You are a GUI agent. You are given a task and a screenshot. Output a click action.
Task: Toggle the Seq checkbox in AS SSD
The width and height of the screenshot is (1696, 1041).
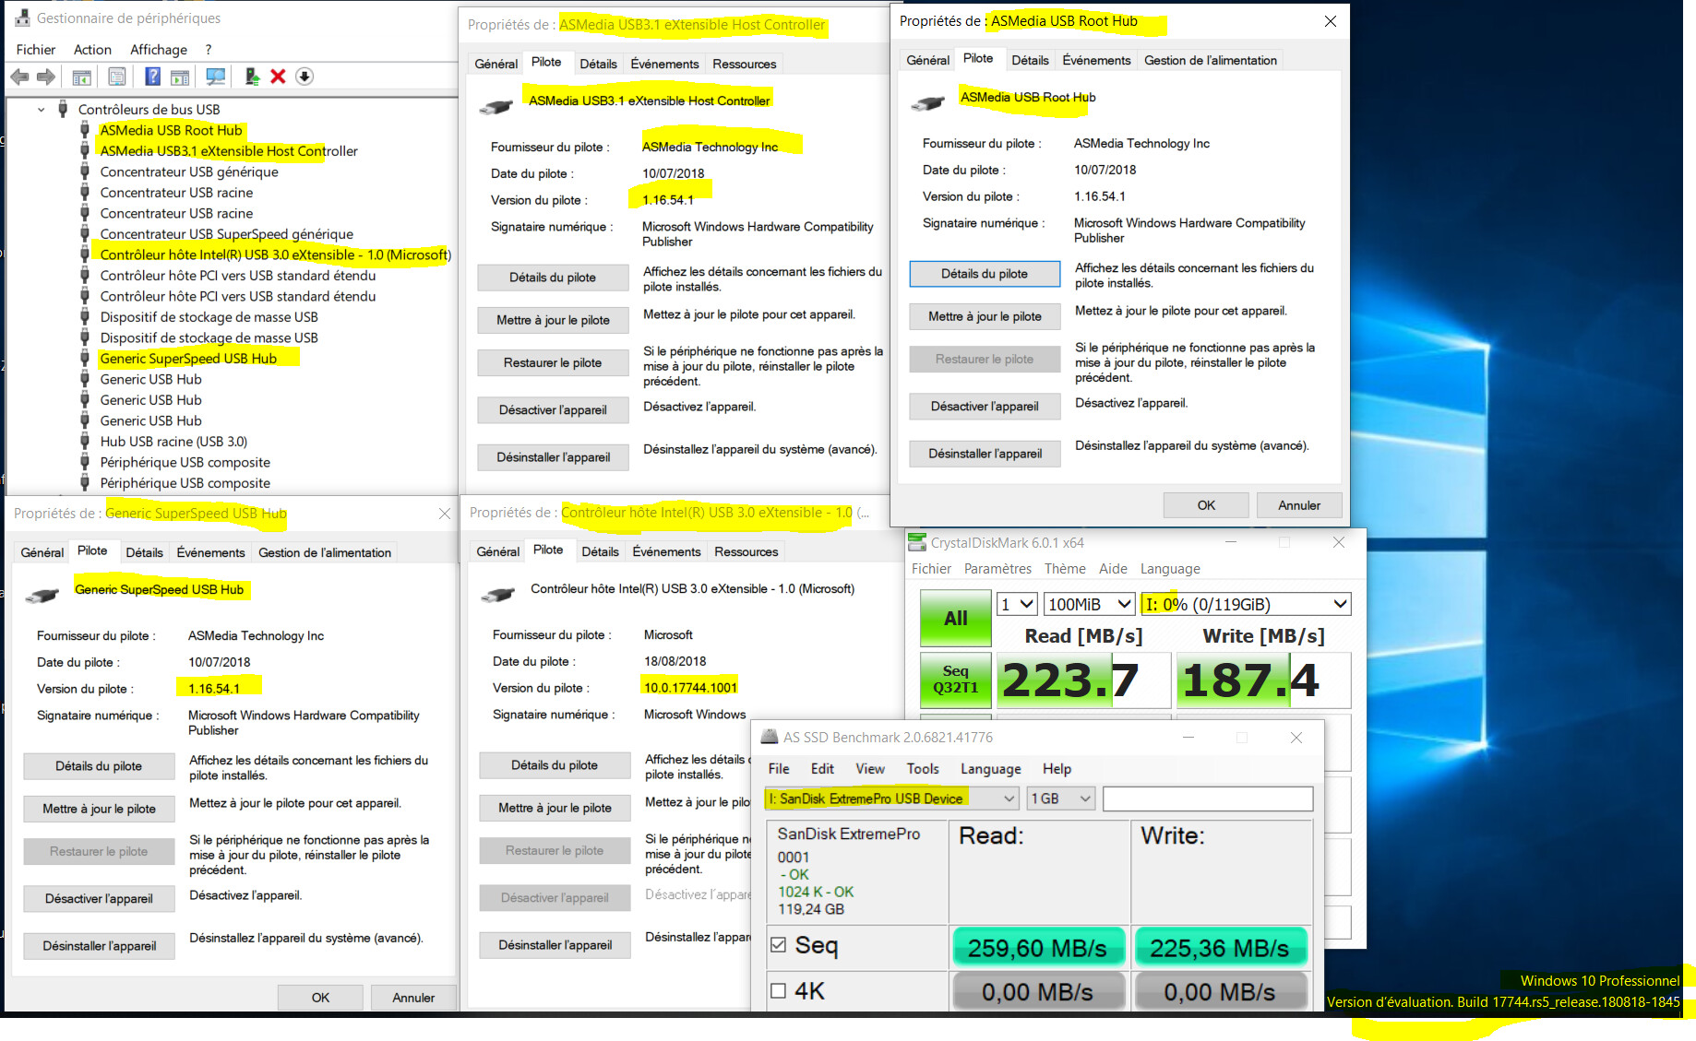[778, 945]
